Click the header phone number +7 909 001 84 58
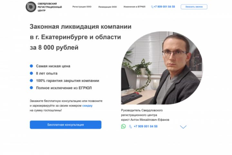The image size is (232, 155). click(x=164, y=7)
